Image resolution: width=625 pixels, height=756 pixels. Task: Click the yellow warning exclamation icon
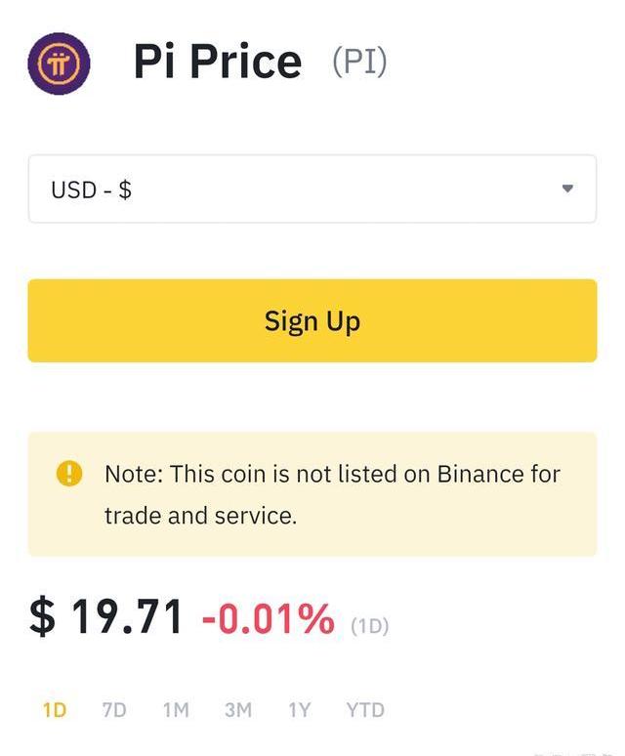point(69,475)
